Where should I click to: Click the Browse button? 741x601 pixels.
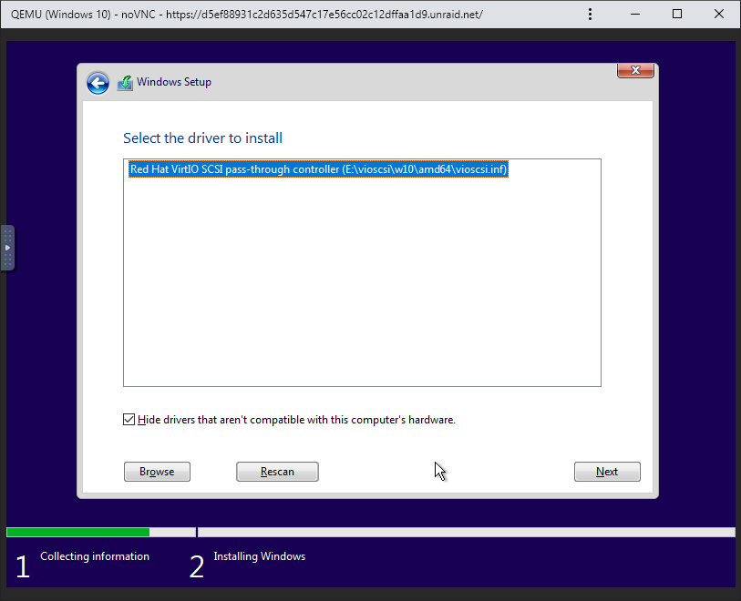[157, 471]
